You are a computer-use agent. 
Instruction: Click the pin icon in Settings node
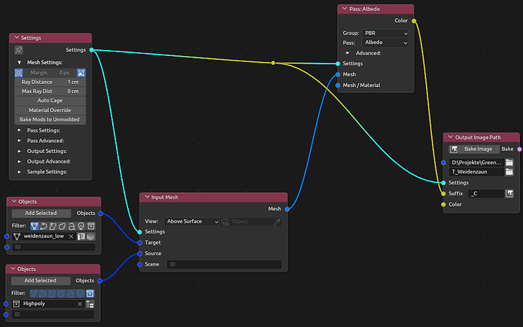[x=19, y=50]
